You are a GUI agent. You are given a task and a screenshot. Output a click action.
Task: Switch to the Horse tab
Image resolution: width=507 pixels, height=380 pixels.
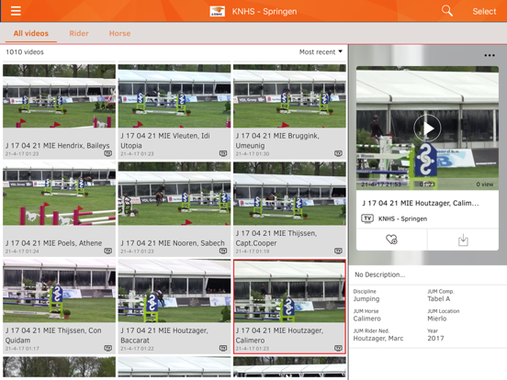[x=119, y=33]
